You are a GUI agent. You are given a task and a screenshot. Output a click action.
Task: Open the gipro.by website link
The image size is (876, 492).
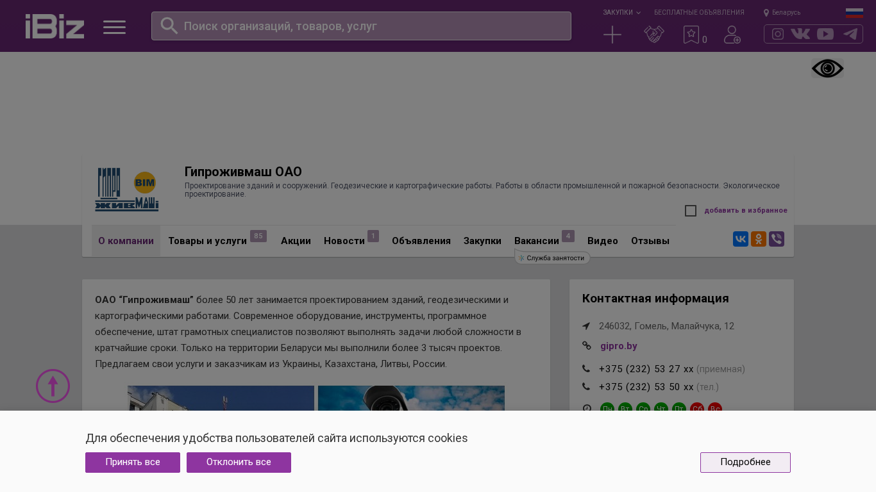pyautogui.click(x=619, y=346)
